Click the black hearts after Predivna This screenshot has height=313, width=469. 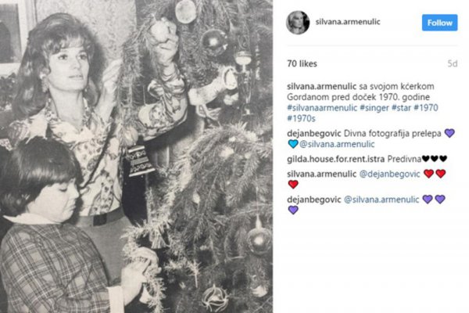coord(435,158)
